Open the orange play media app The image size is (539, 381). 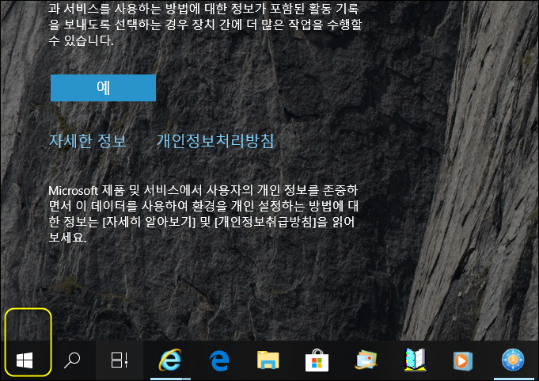point(463,360)
